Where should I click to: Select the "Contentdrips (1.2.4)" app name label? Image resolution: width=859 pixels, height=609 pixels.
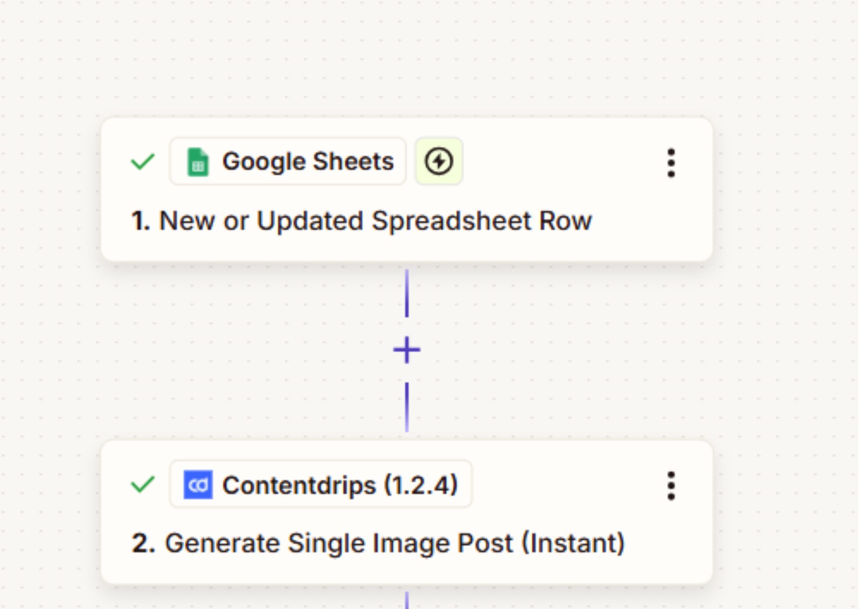click(340, 485)
